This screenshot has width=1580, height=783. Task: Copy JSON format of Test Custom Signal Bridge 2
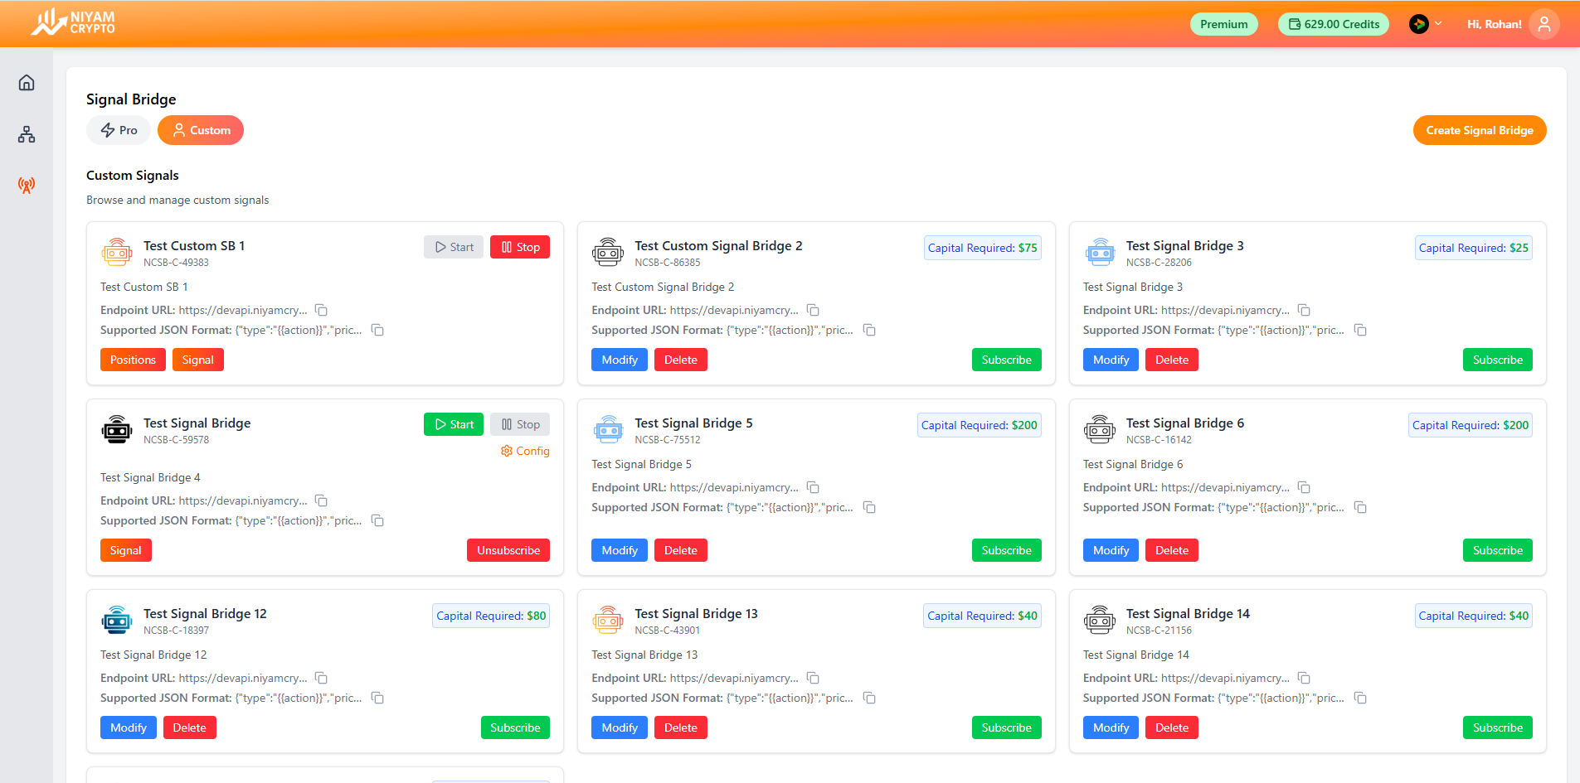click(x=869, y=330)
